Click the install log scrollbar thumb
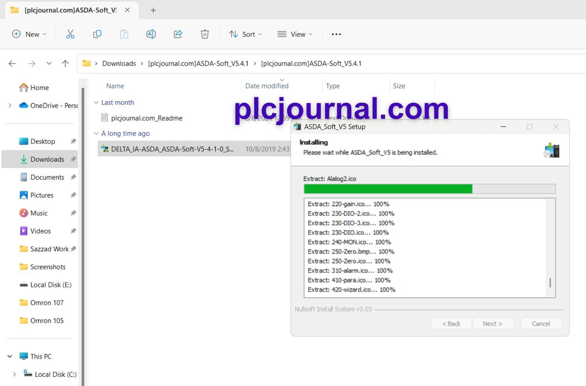The image size is (586, 386). point(550,282)
